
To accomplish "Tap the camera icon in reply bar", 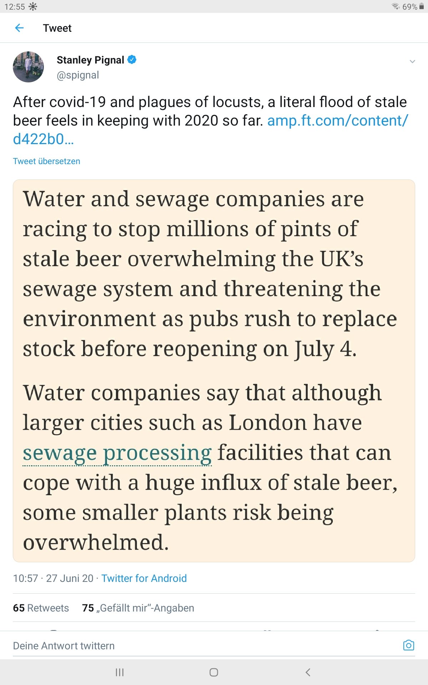I will tap(408, 645).
